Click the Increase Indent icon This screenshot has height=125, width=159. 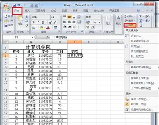point(69,27)
